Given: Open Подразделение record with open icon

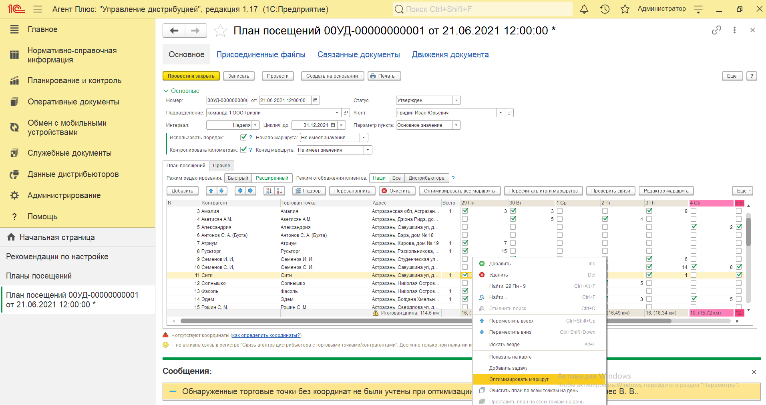Looking at the screenshot, I should pyautogui.click(x=346, y=113).
